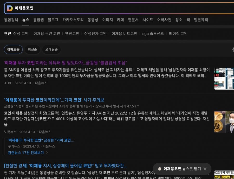Open article '가짜 코인' 사기 주의보
This screenshot has width=234, height=179.
click(54, 100)
